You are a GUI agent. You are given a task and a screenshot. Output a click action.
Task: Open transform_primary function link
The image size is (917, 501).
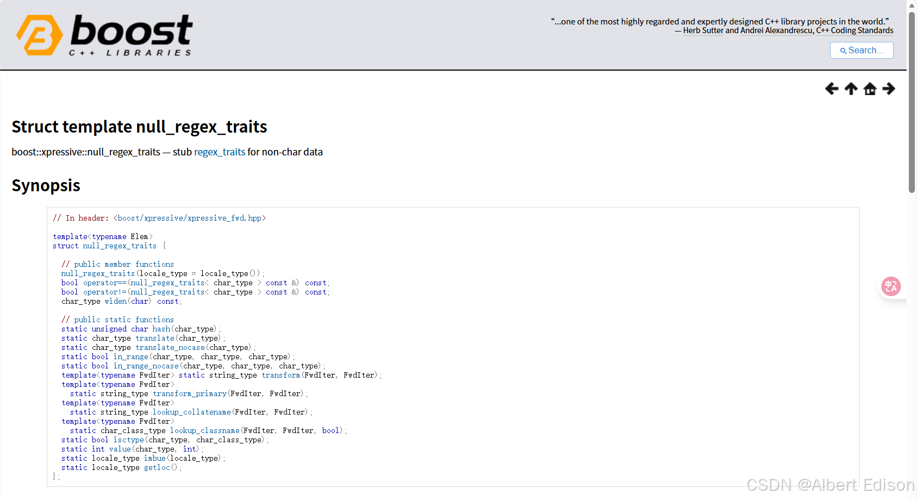click(189, 393)
